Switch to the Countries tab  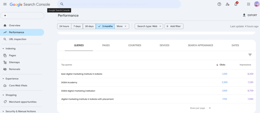[135, 45]
